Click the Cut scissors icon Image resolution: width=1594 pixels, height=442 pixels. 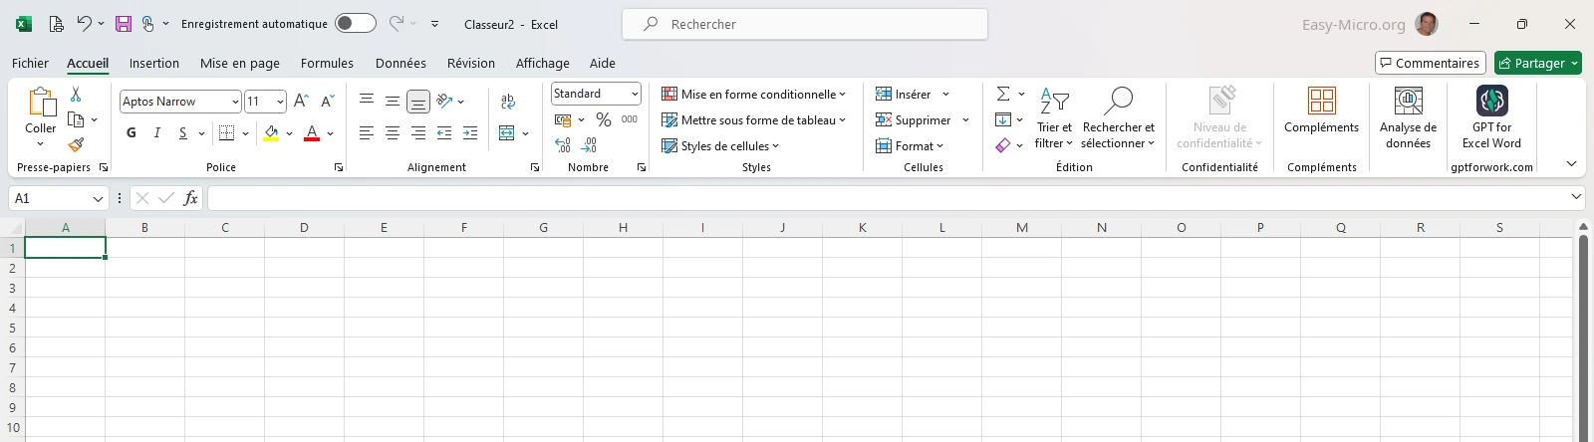coord(76,95)
